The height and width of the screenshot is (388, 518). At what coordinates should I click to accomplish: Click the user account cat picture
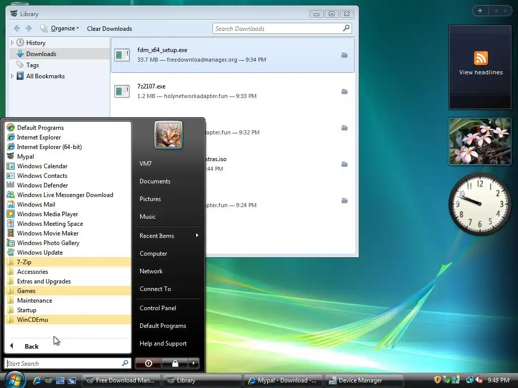pyautogui.click(x=168, y=135)
